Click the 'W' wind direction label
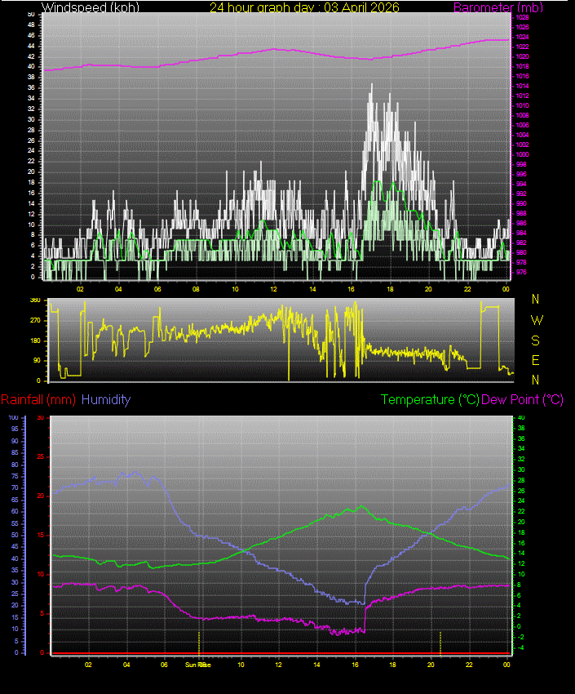 click(537, 320)
